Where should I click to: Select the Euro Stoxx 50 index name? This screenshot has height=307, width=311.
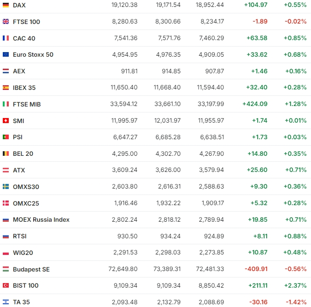[33, 55]
